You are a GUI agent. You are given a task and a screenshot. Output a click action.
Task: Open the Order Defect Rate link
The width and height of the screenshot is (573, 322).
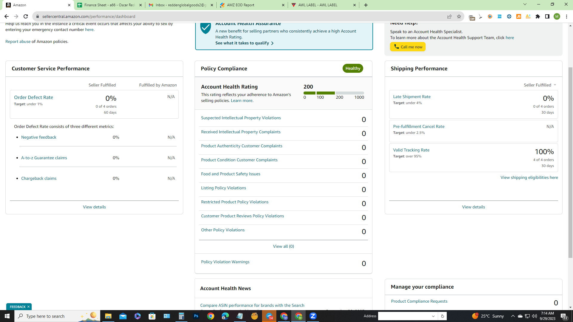pyautogui.click(x=33, y=97)
